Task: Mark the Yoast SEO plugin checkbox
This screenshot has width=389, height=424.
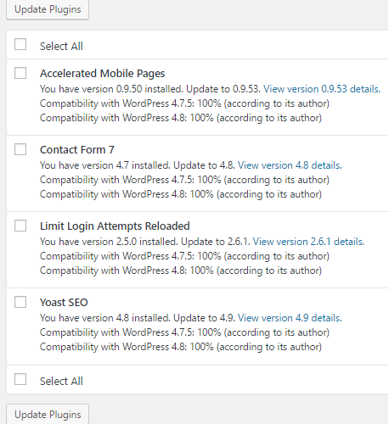Action: click(20, 302)
